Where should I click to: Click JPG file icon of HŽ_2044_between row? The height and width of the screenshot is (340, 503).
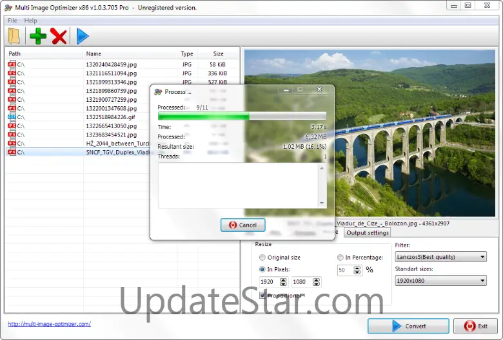12,143
